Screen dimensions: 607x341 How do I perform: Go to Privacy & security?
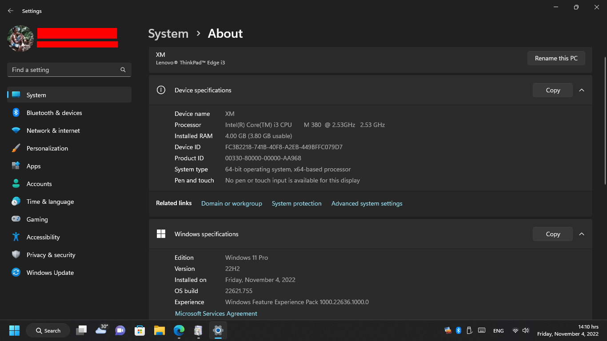[69, 255]
